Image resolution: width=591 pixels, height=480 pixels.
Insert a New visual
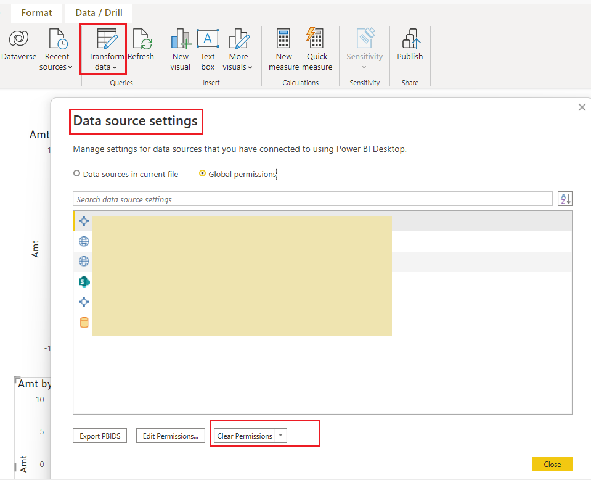181,49
